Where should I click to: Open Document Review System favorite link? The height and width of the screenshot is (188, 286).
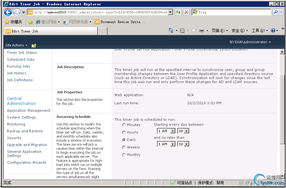point(120,22)
